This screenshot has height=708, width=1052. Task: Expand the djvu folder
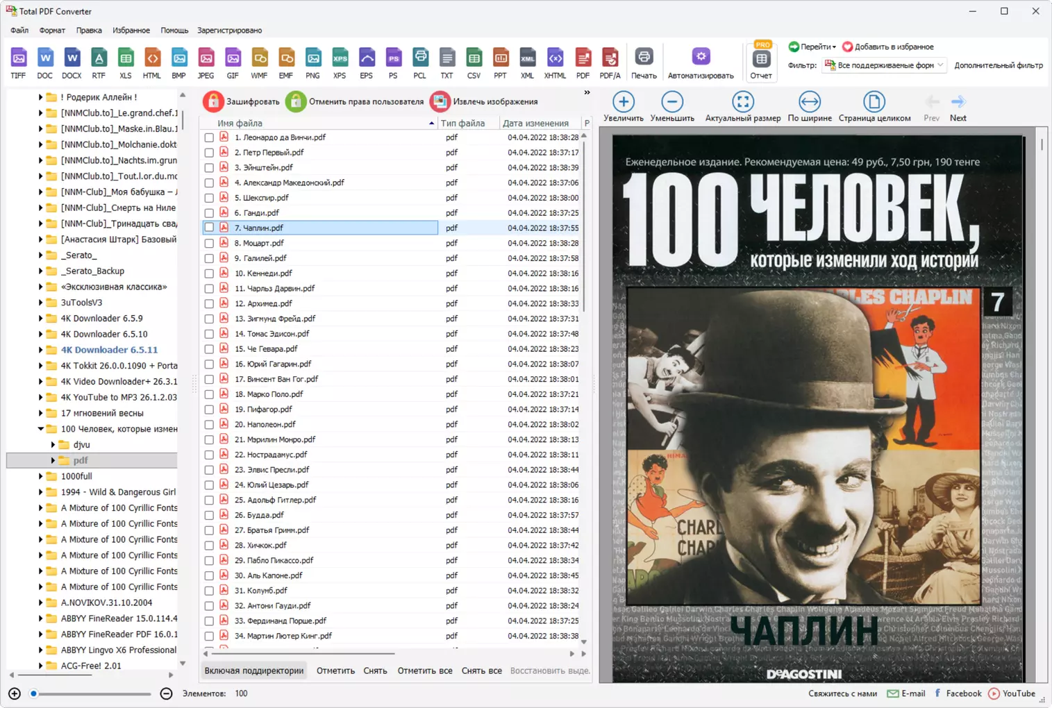tap(53, 445)
